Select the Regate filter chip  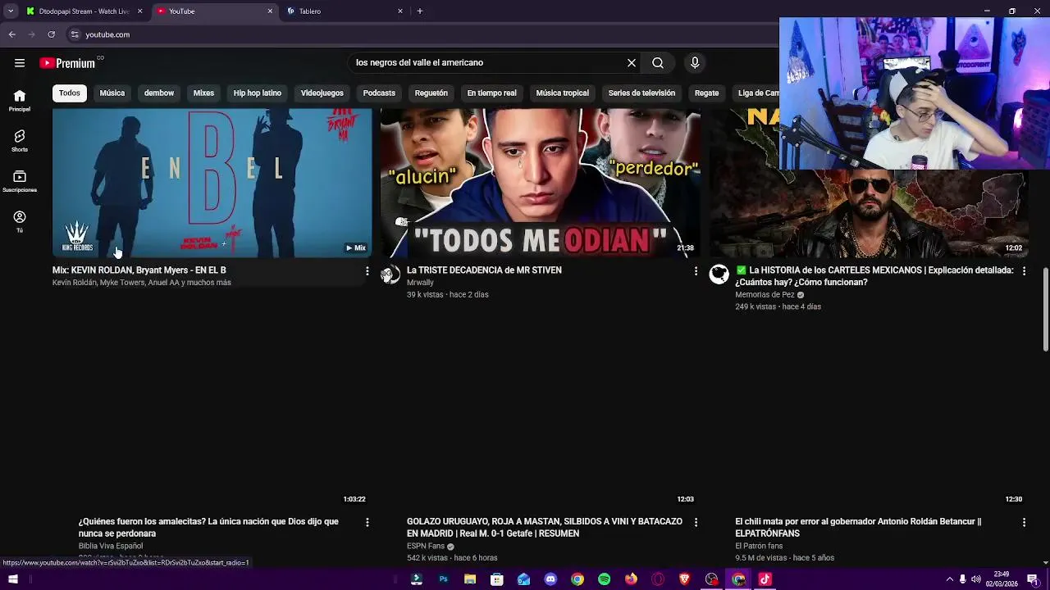click(x=706, y=93)
